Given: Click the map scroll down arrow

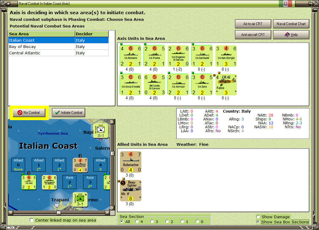Looking at the screenshot, I should click(x=112, y=208).
